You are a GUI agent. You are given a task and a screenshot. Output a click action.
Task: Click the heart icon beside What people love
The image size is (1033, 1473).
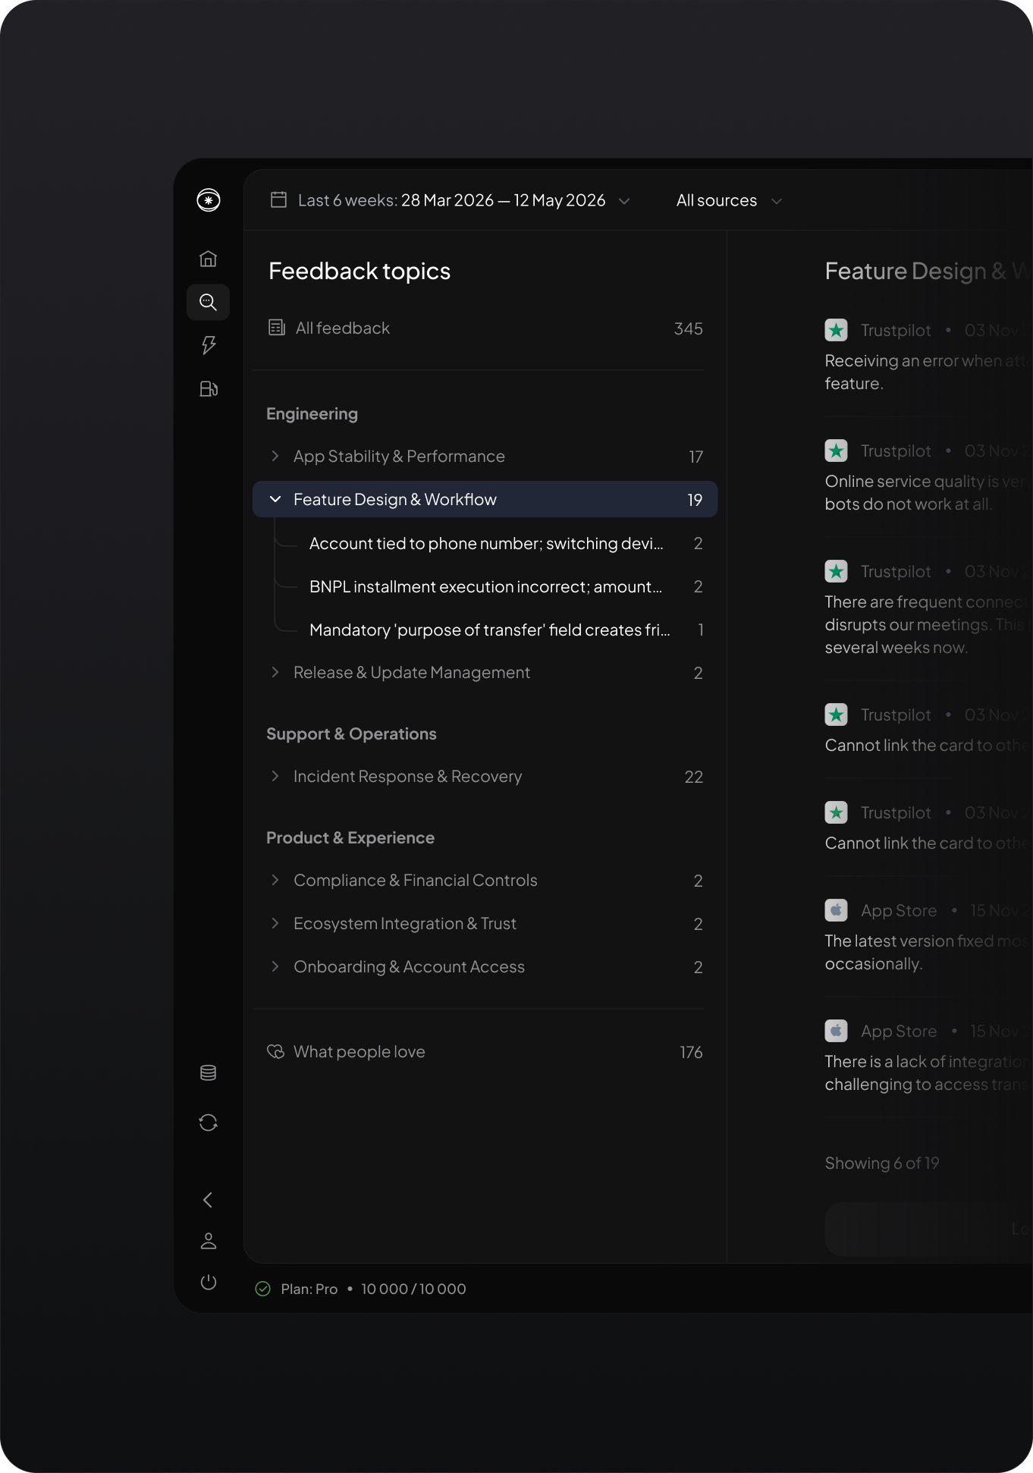pyautogui.click(x=275, y=1051)
